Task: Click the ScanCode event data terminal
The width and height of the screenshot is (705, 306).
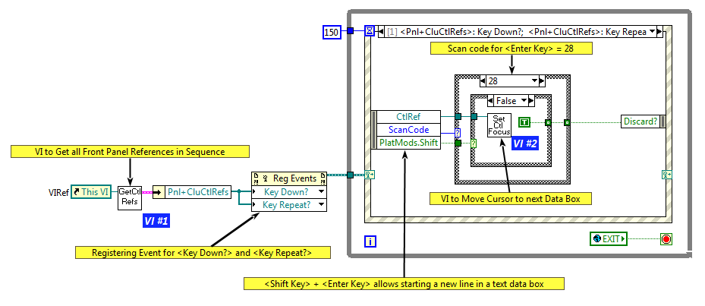Action: tap(408, 130)
